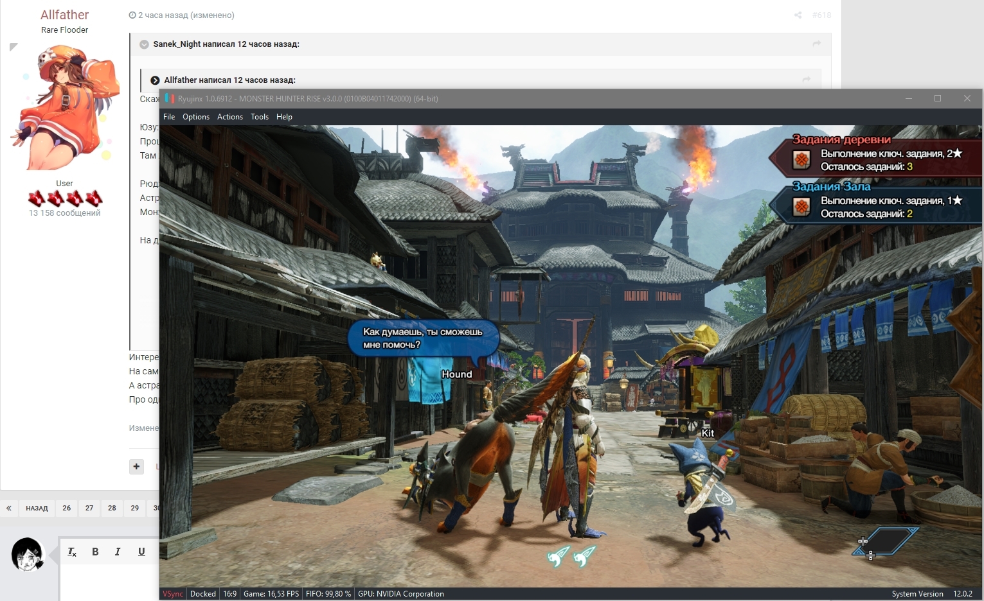The height and width of the screenshot is (601, 984).
Task: Toggle bold in the reply editor
Action: coord(95,552)
